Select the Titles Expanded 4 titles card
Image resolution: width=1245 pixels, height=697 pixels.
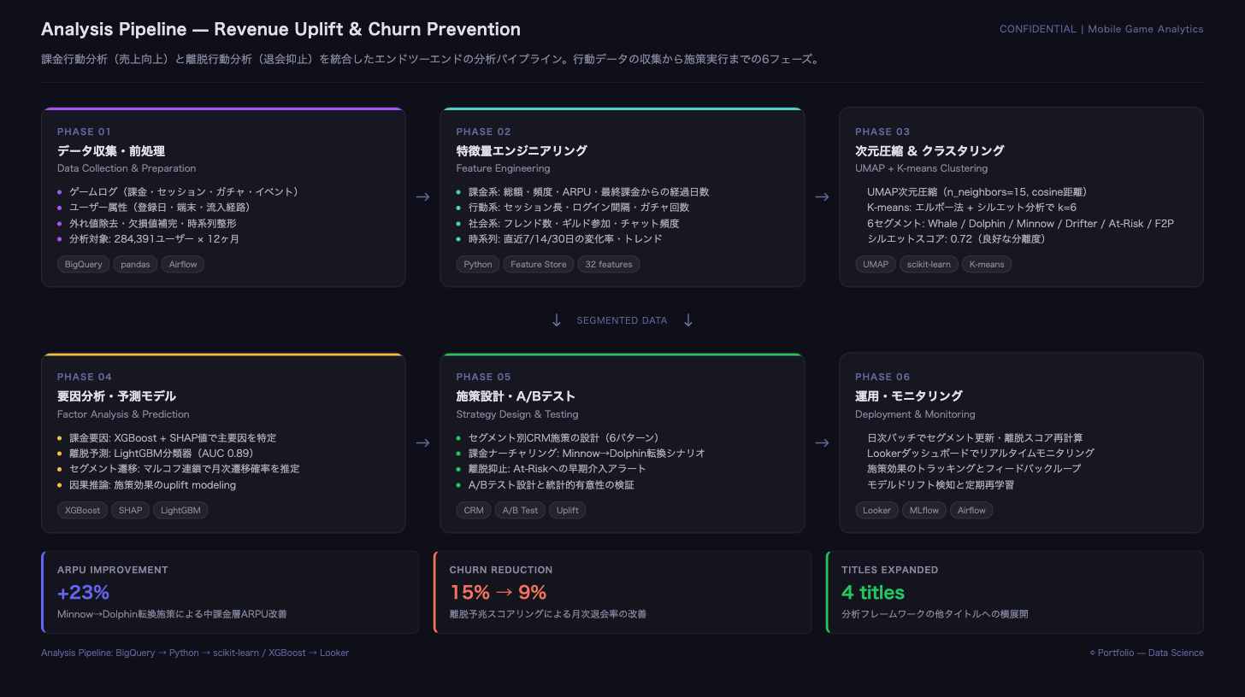pyautogui.click(x=1015, y=592)
